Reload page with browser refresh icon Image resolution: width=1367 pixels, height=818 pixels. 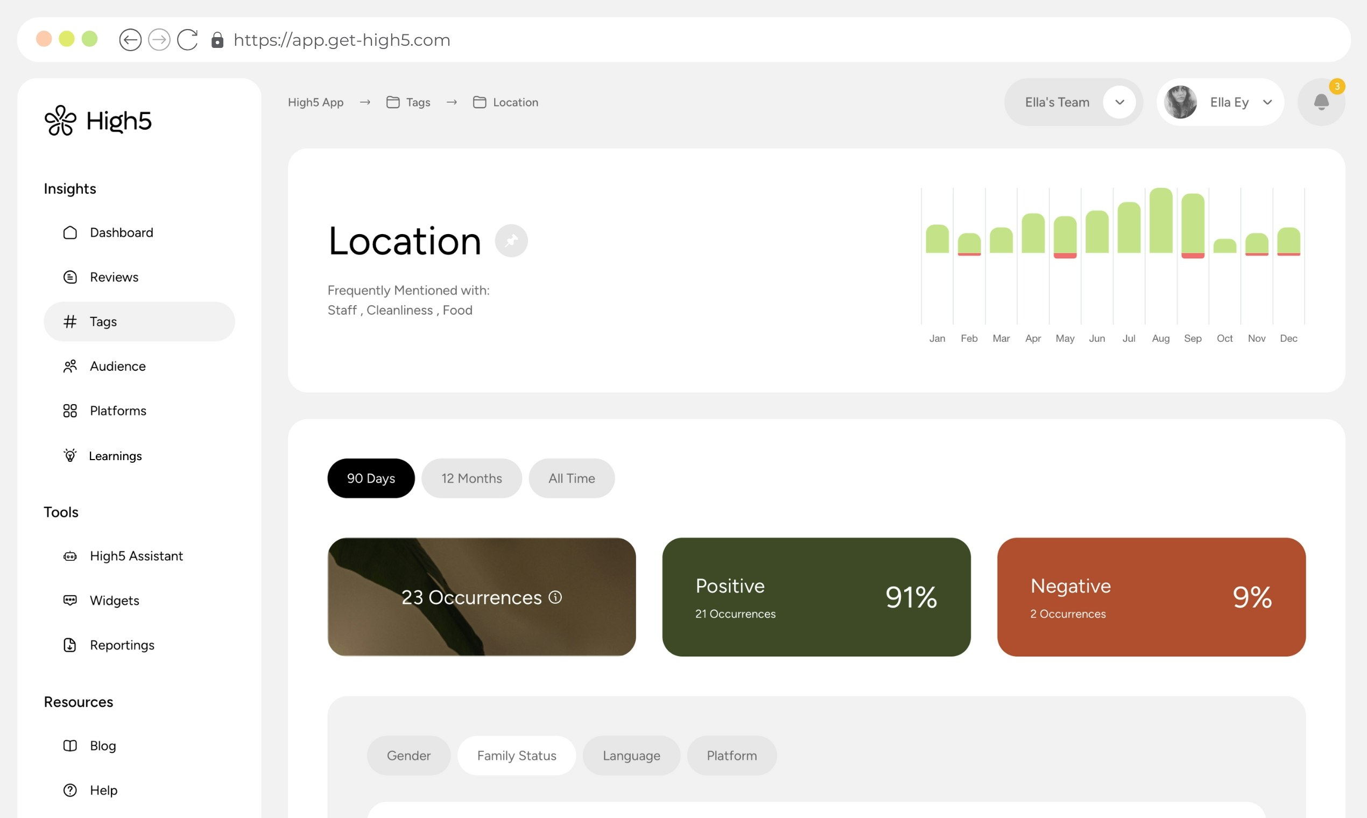[187, 40]
